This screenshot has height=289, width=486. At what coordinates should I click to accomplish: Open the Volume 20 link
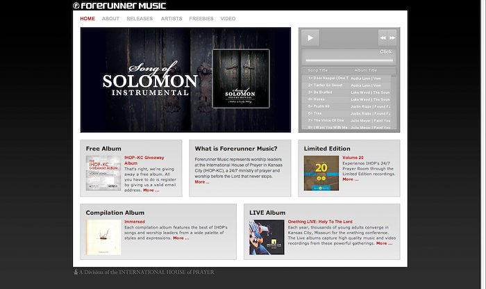click(x=353, y=158)
